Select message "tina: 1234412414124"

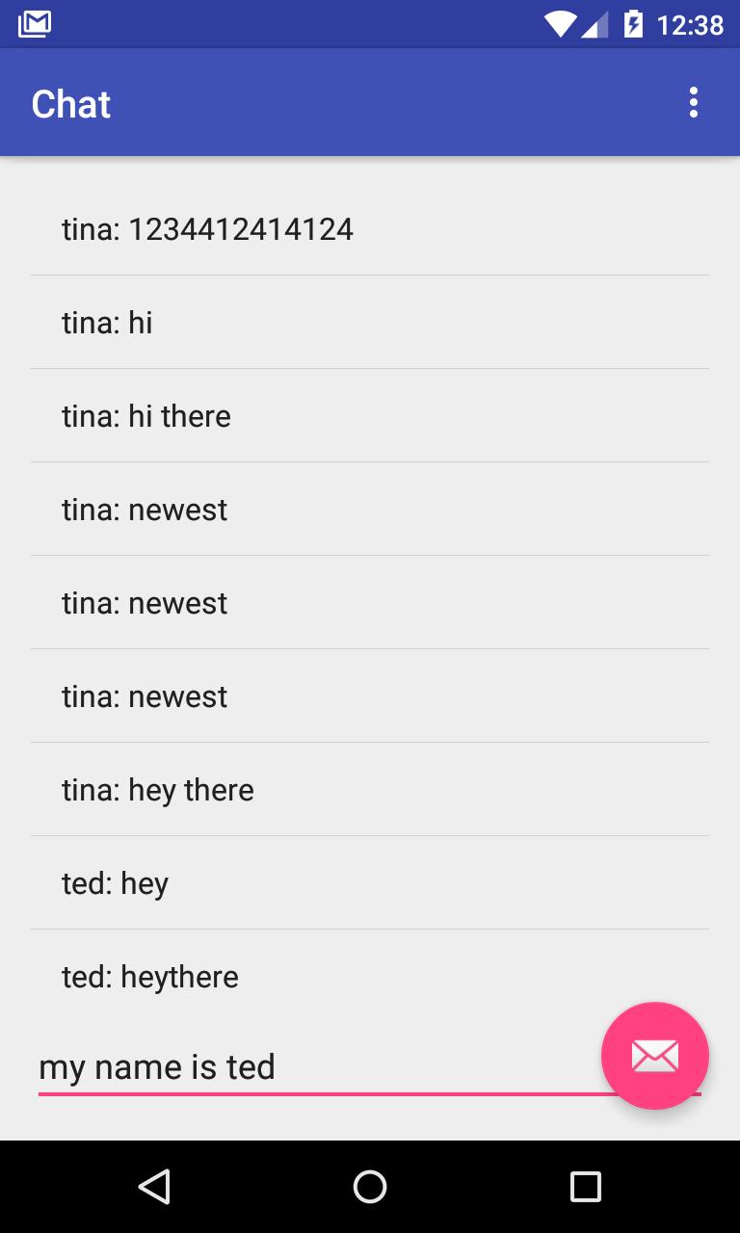[370, 228]
